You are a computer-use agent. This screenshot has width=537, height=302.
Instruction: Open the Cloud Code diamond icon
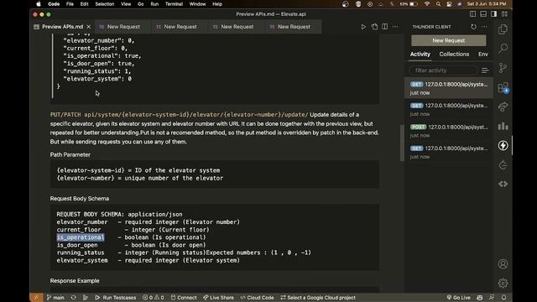click(x=503, y=184)
